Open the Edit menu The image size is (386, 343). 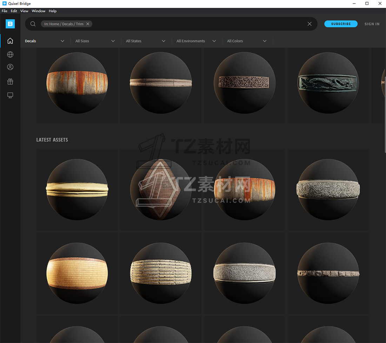point(14,11)
